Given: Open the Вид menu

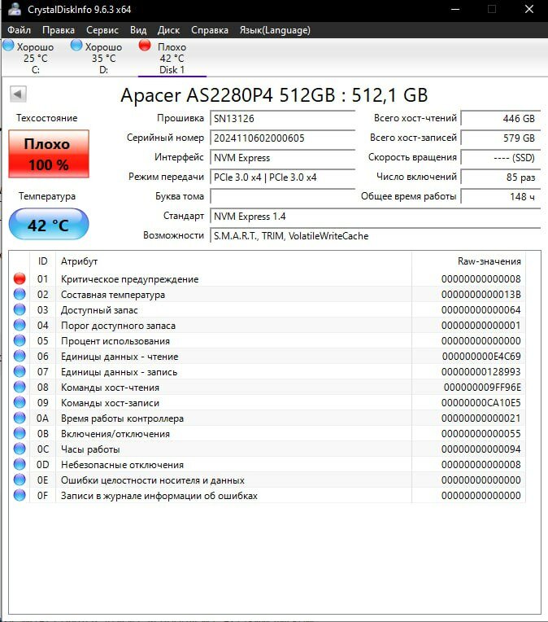Looking at the screenshot, I should pyautogui.click(x=138, y=30).
